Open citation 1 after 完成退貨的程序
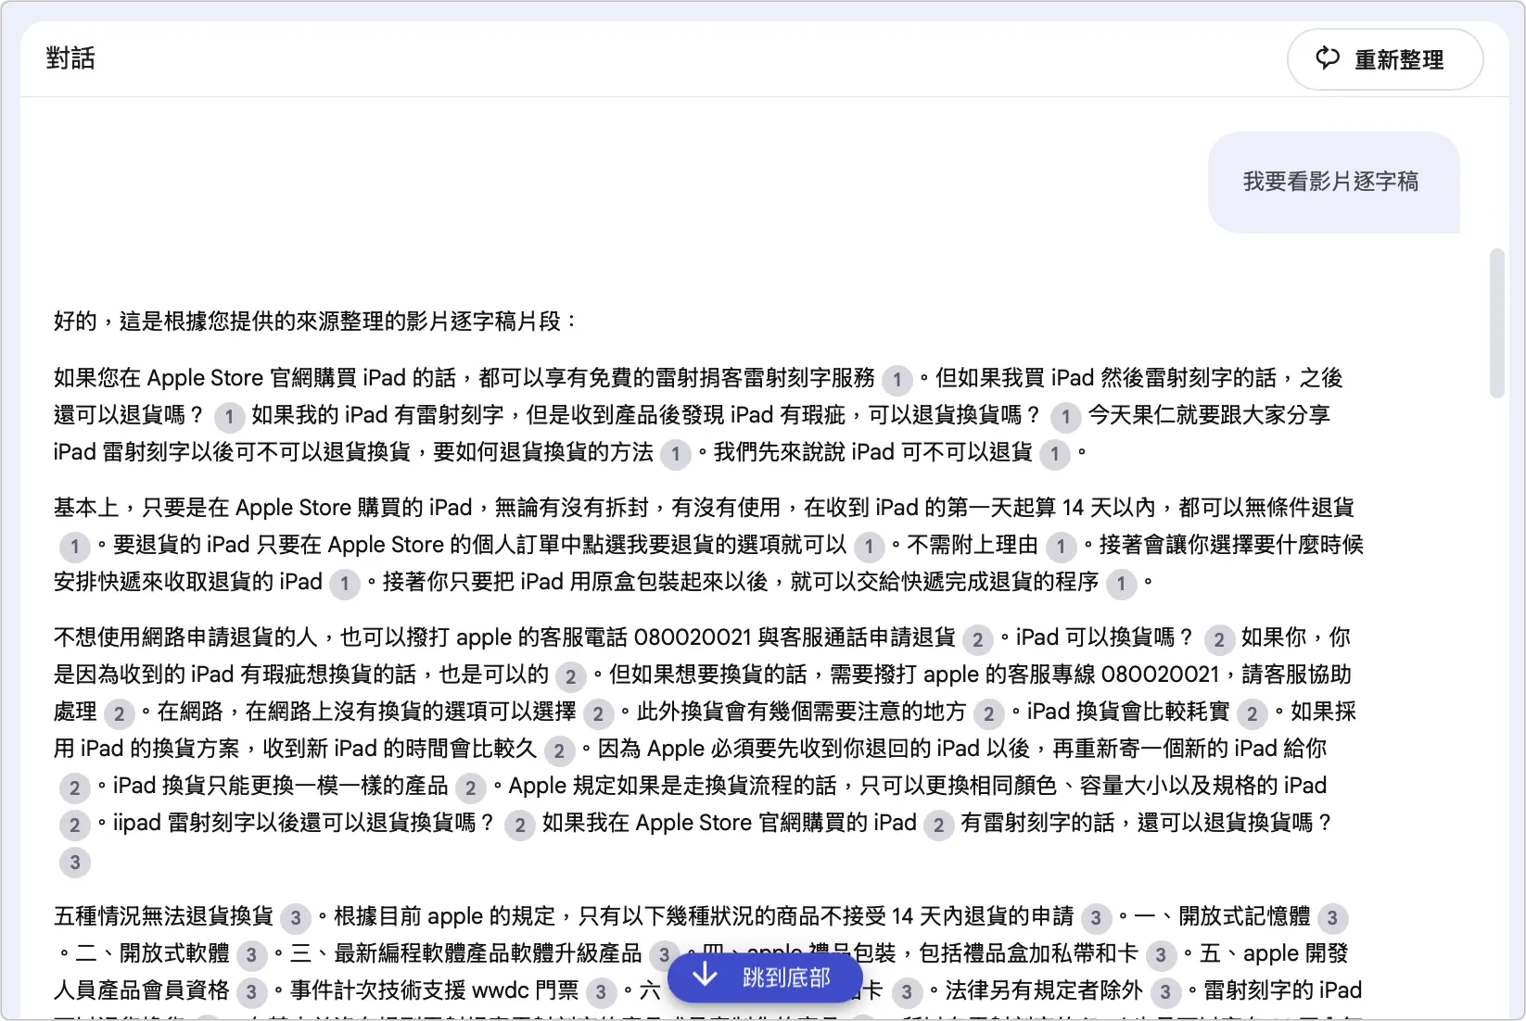This screenshot has width=1526, height=1021. (1121, 583)
